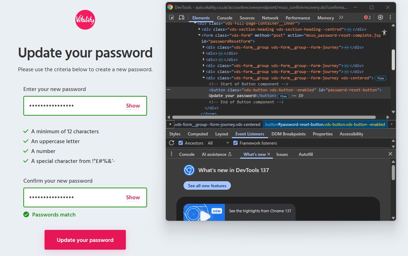Open the Performance tab
Viewport: 408px width, 256px height.
[298, 18]
